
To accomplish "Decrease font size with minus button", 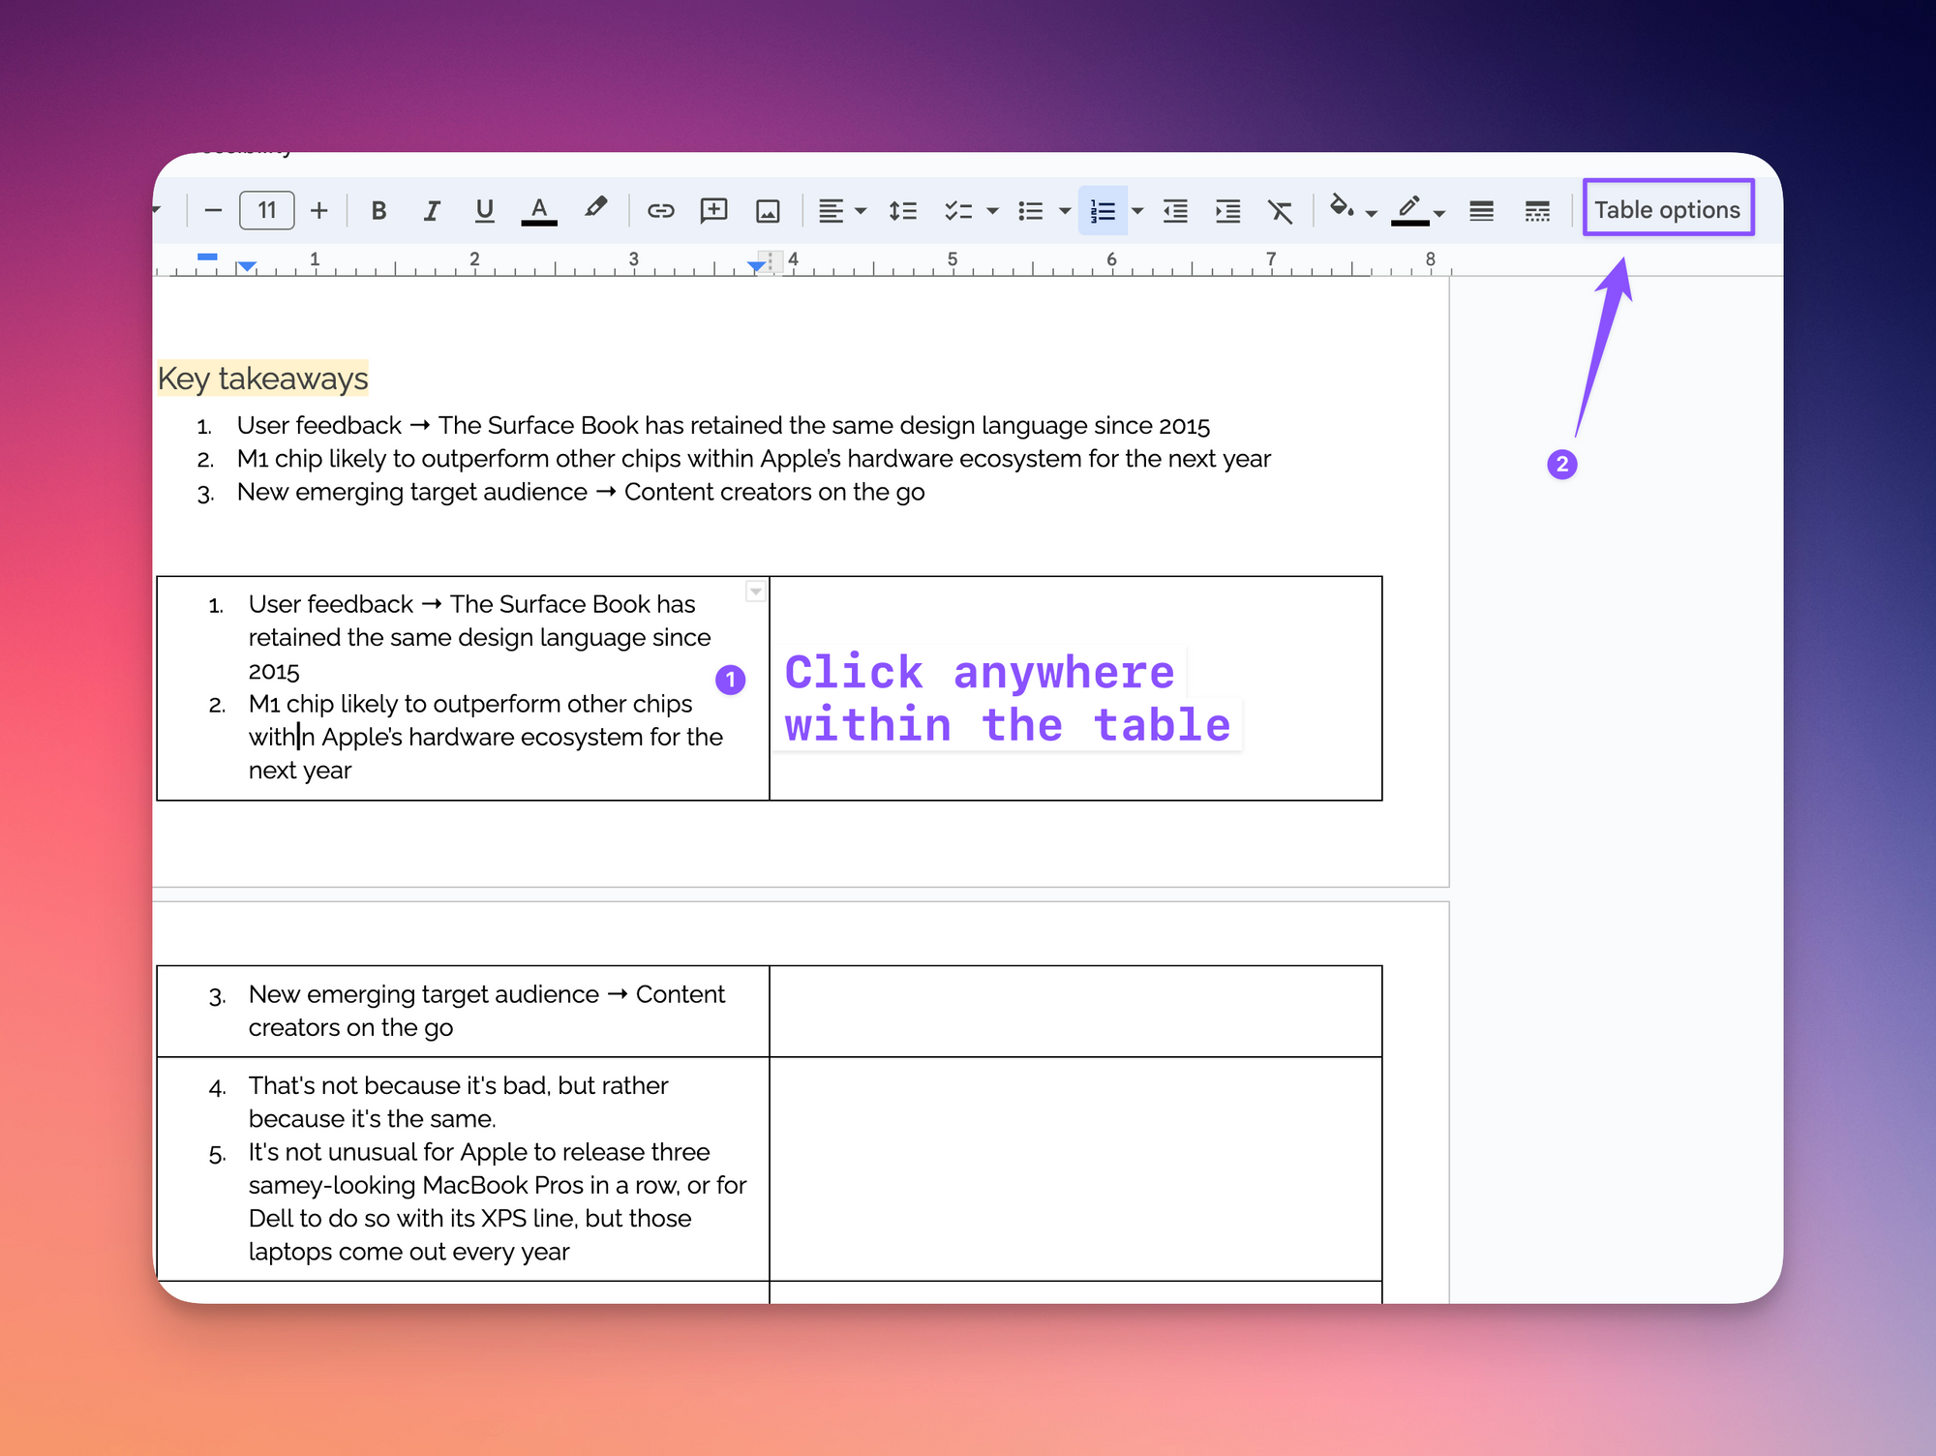I will (214, 210).
